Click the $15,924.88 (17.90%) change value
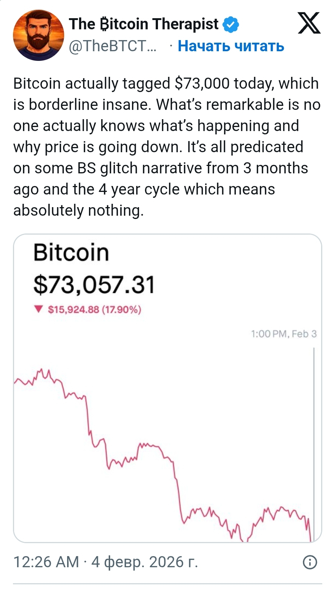Image resolution: width=333 pixels, height=591 pixels. (x=95, y=309)
